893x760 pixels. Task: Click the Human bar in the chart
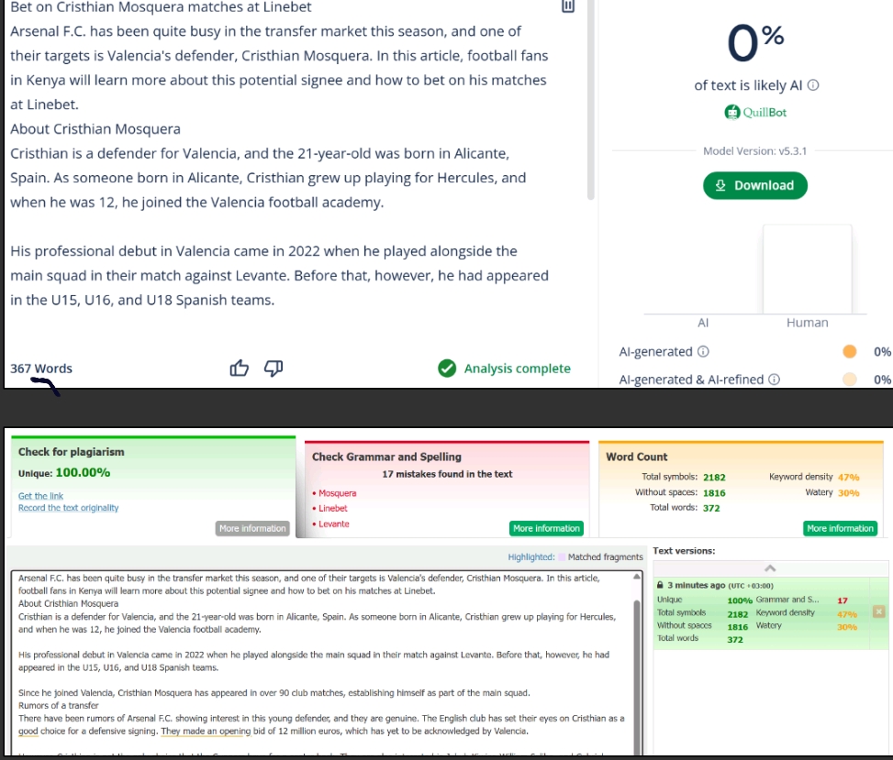coord(807,269)
